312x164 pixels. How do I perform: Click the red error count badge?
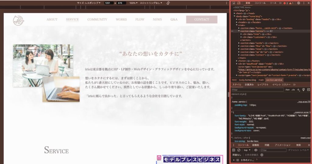point(286,3)
